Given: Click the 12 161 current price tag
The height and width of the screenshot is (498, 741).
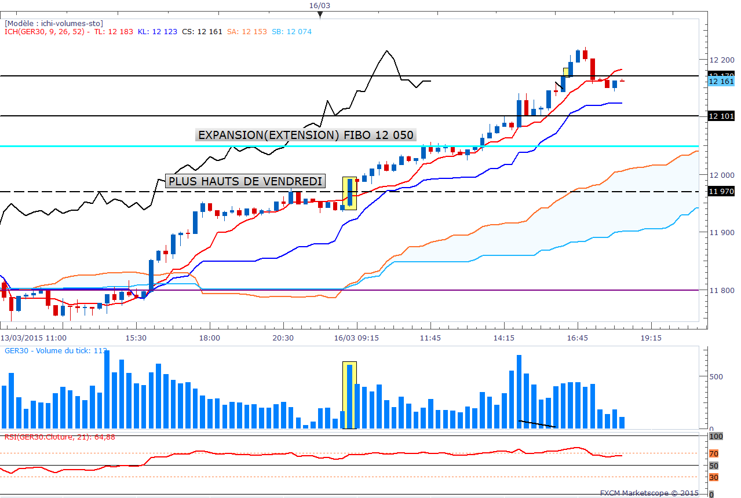Looking at the screenshot, I should [x=722, y=82].
